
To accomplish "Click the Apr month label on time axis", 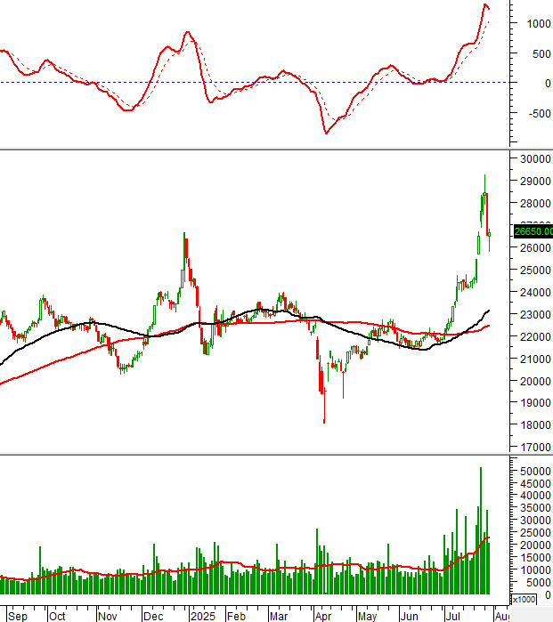I will (x=323, y=616).
